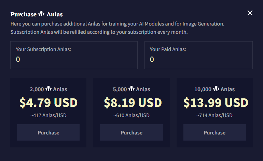
Task: Click the Purchase Anlas heading
Action: (x=37, y=14)
